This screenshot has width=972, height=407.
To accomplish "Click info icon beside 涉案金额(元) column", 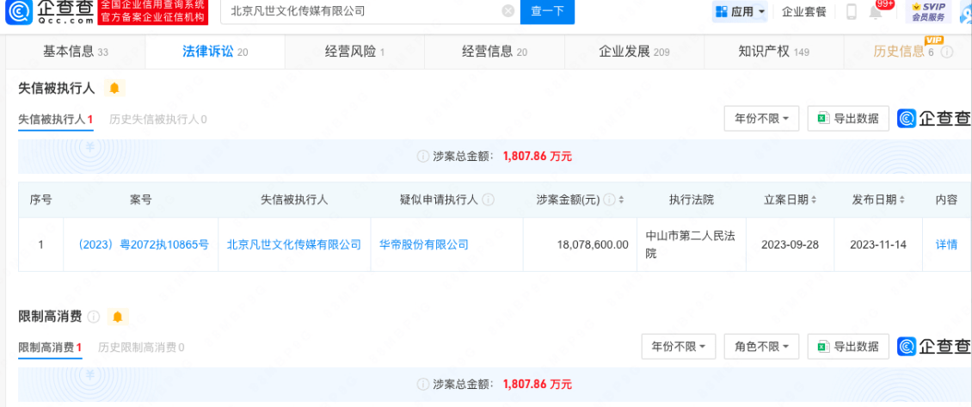I will tap(609, 200).
